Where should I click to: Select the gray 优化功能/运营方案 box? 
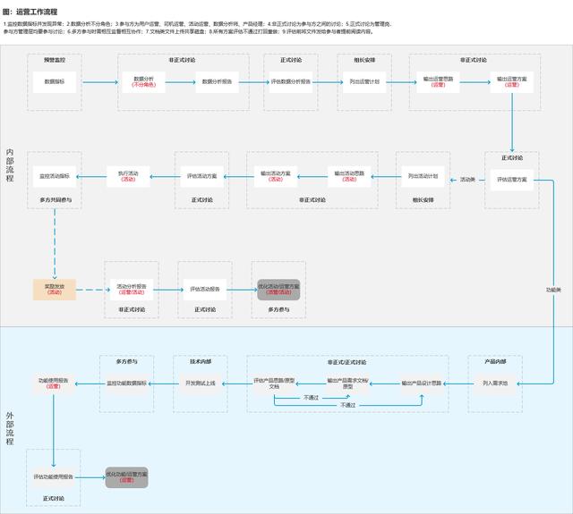pyautogui.click(x=127, y=477)
